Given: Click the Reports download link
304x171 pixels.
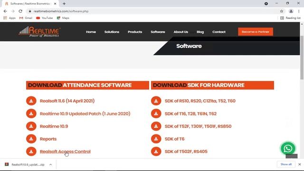Looking at the screenshot, I should 48,139.
